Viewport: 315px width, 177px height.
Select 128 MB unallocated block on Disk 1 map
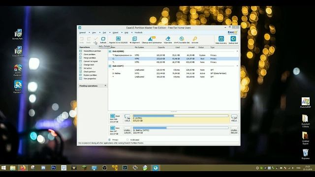point(127,130)
